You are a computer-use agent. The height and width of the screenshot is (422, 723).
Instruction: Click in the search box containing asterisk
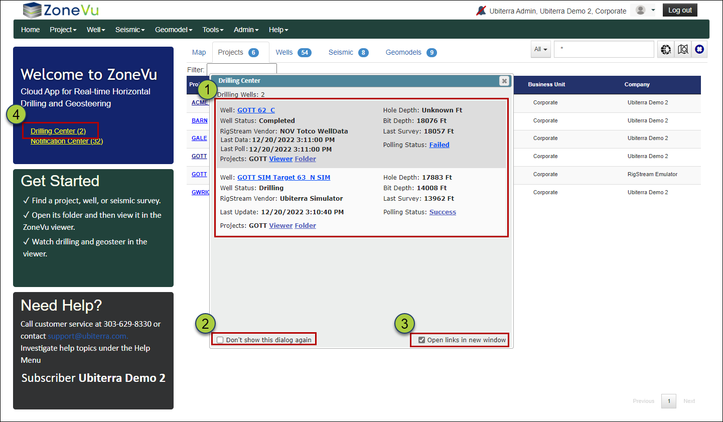pyautogui.click(x=604, y=49)
